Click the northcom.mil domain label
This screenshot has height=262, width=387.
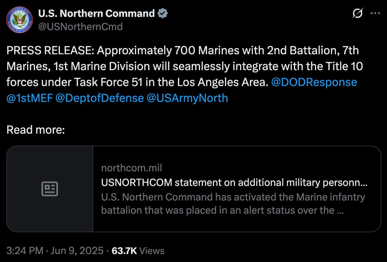[x=132, y=168]
